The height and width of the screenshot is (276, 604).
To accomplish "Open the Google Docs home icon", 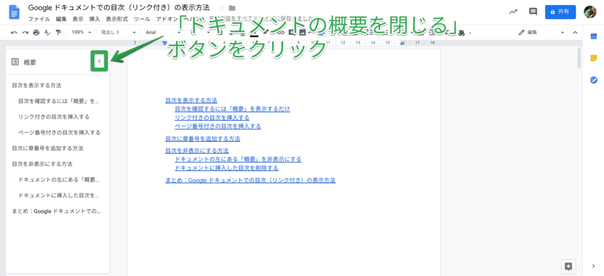I will 15,12.
